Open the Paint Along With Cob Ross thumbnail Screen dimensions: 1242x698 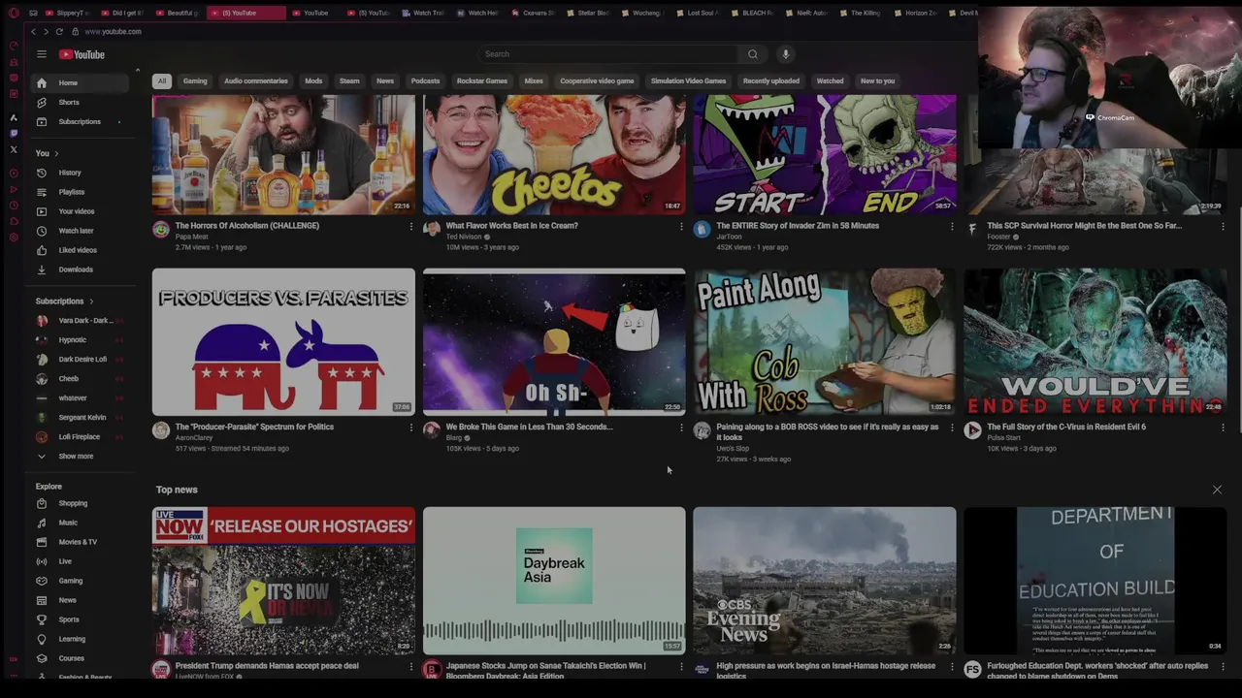[825, 342]
